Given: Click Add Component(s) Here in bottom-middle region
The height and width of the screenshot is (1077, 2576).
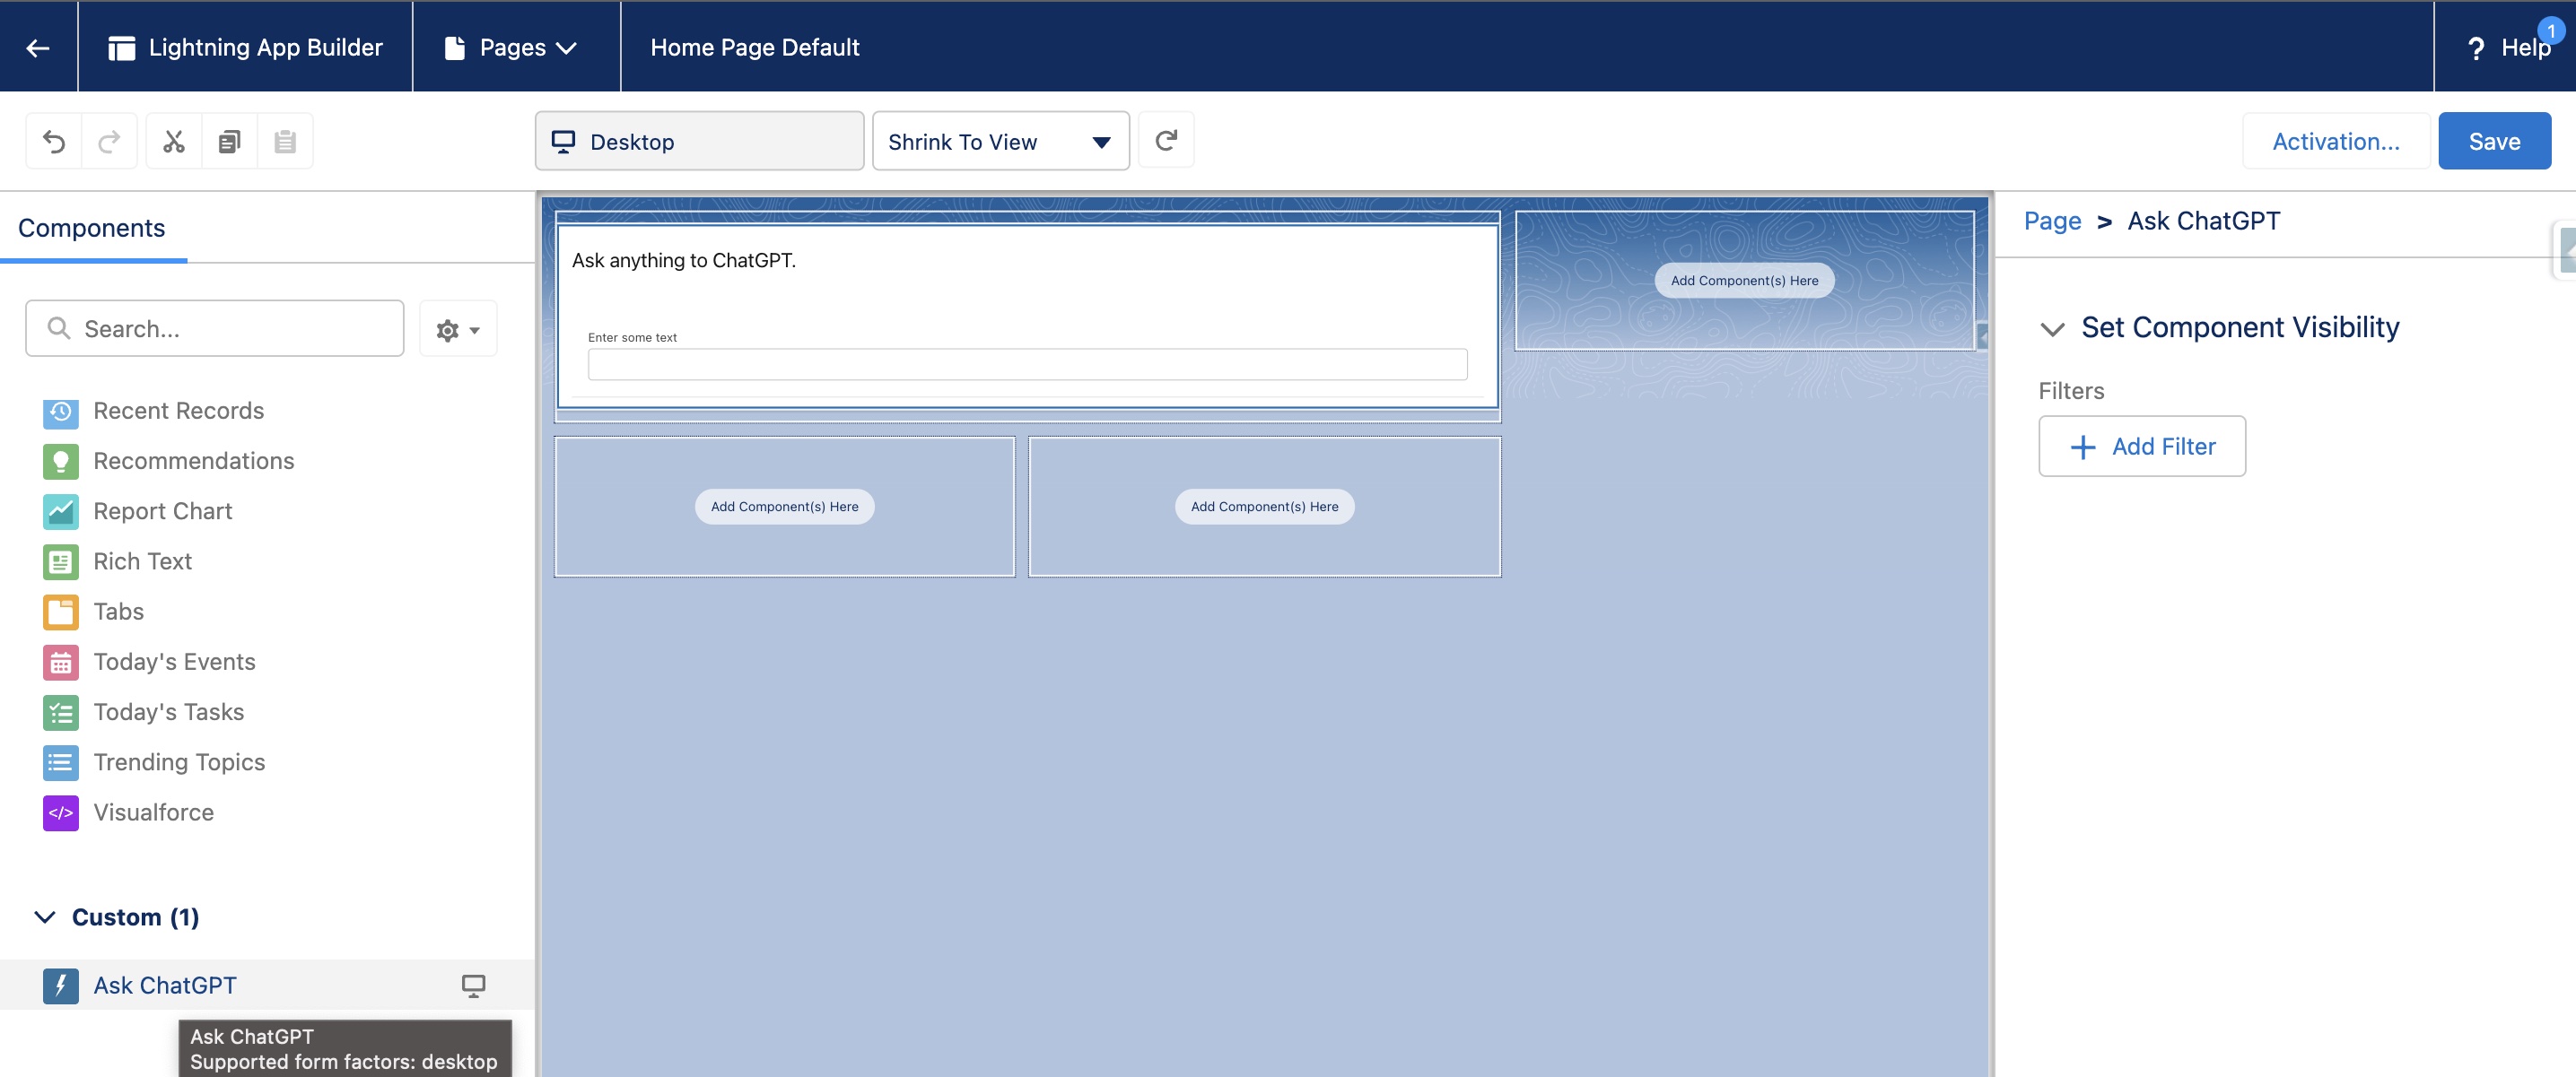Looking at the screenshot, I should click(1264, 506).
